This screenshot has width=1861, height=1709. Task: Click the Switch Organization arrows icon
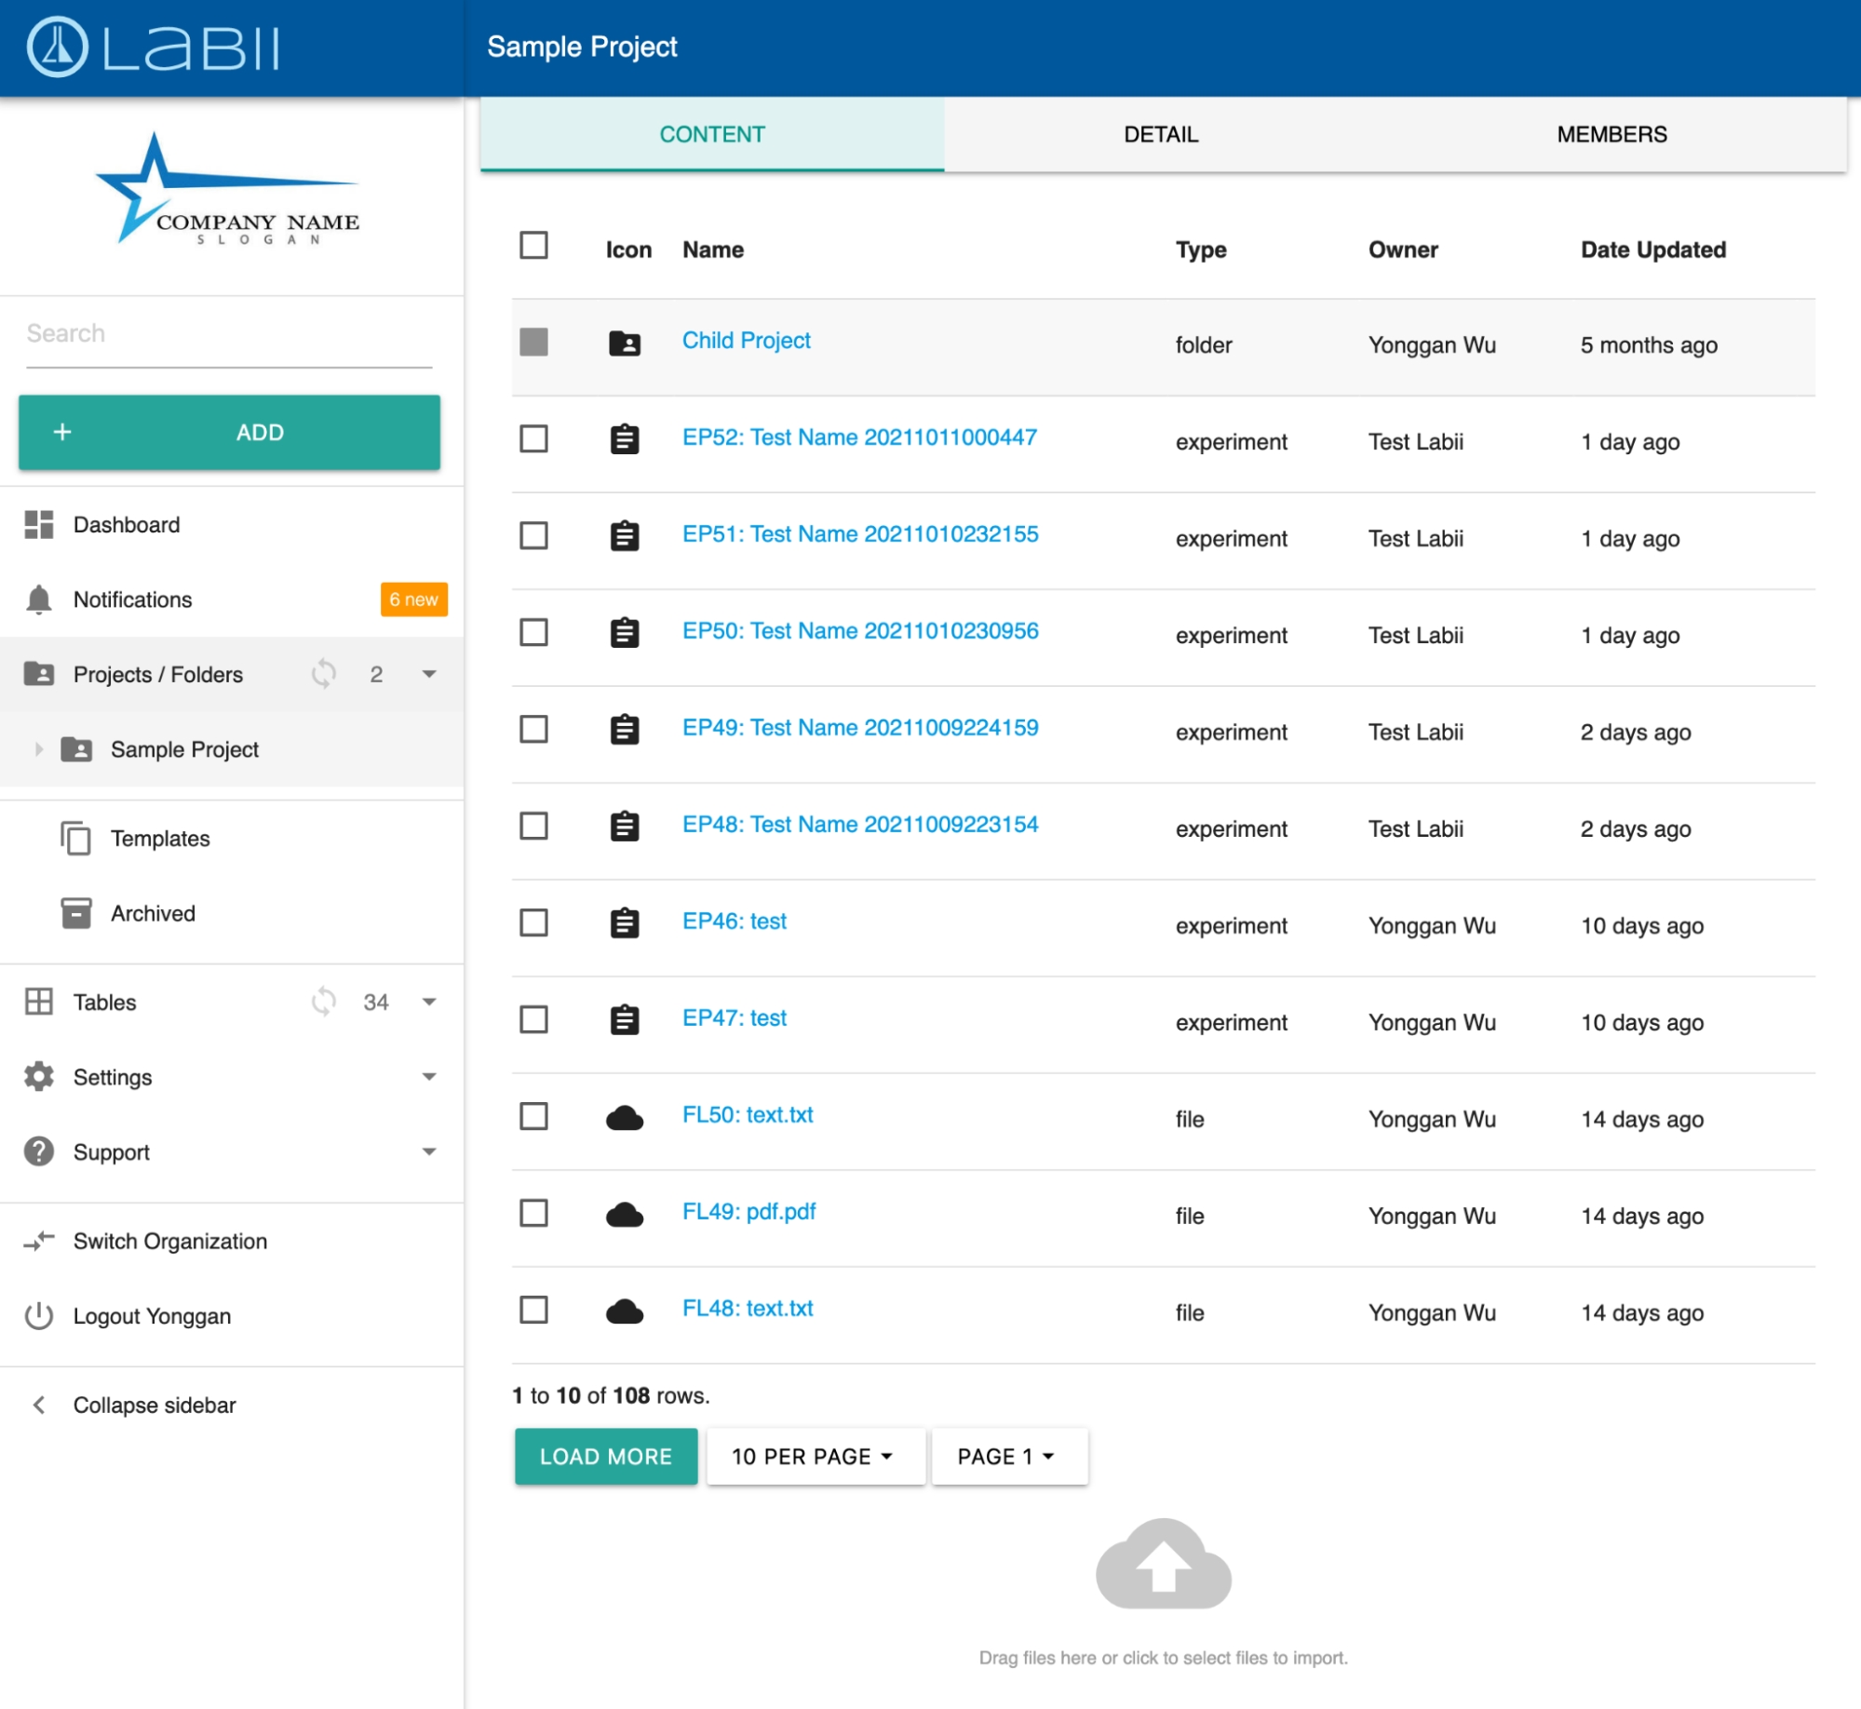pyautogui.click(x=38, y=1241)
